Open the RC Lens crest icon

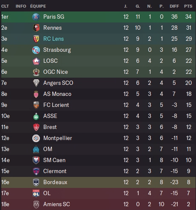coord(36,39)
